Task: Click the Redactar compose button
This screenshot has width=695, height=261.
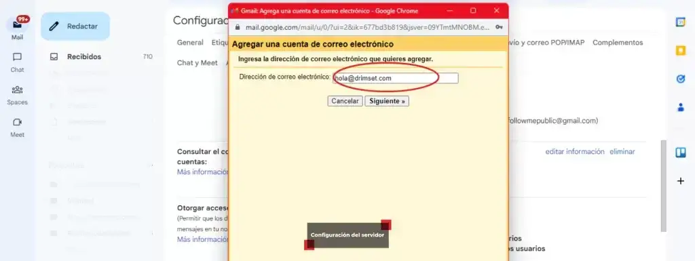Action: [75, 26]
